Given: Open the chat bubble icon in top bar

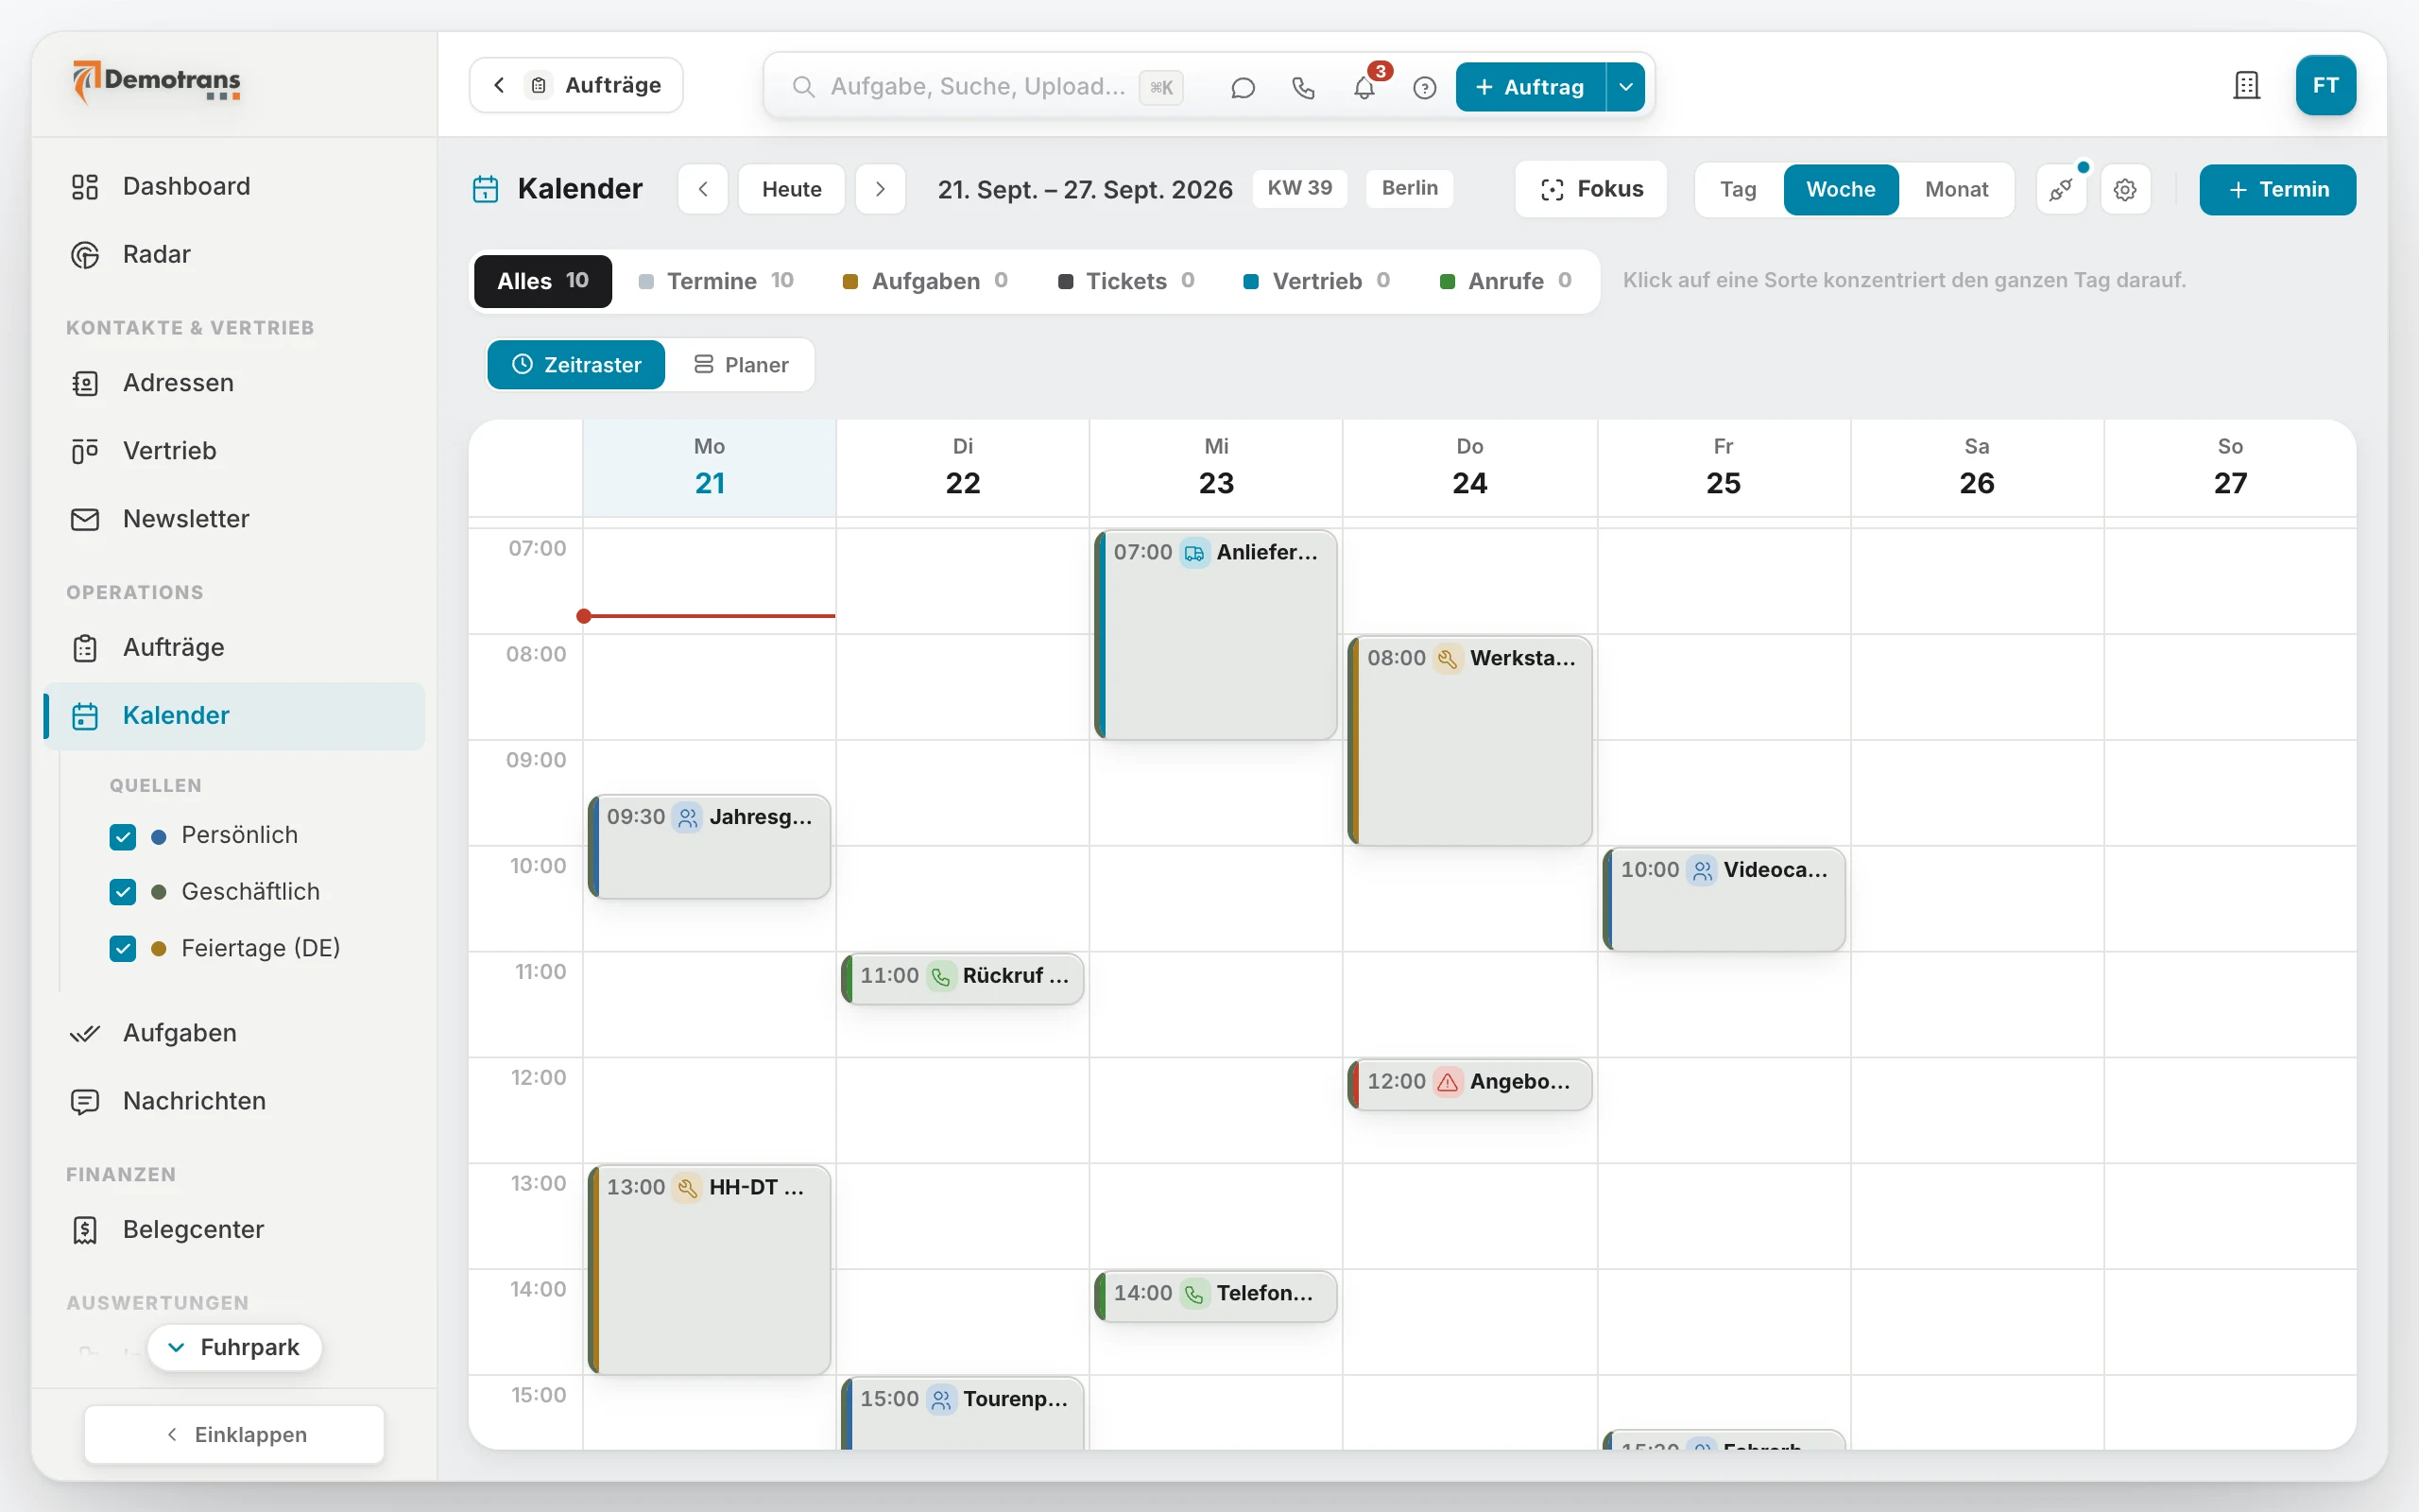Looking at the screenshot, I should pos(1243,87).
